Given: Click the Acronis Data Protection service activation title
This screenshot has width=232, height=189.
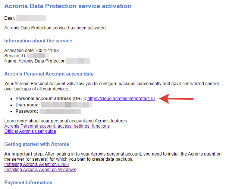Looking at the screenshot, I should coord(68,6).
